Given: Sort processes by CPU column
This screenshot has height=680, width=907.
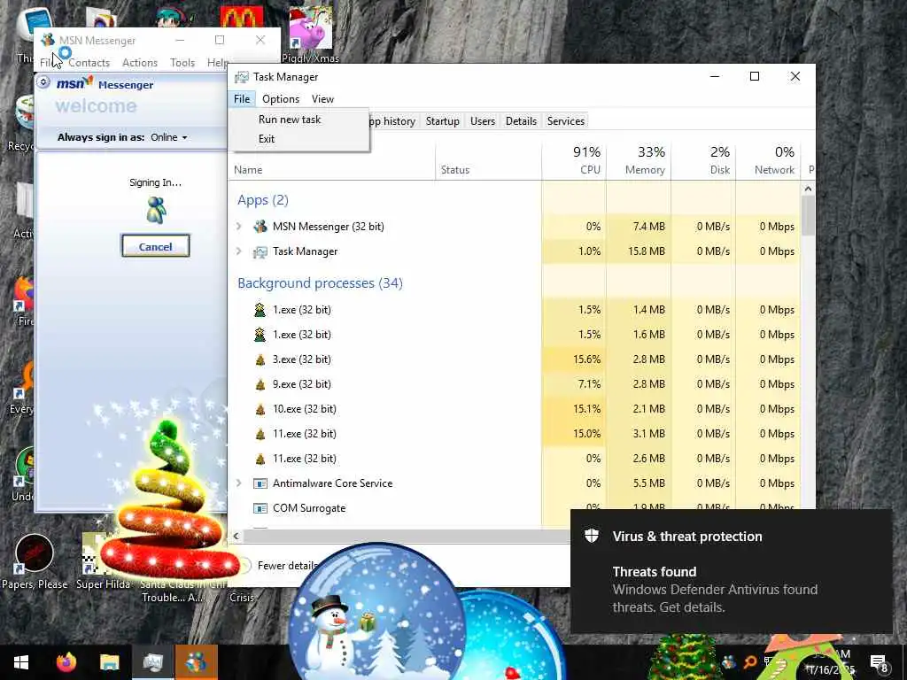Looking at the screenshot, I should click(574, 160).
